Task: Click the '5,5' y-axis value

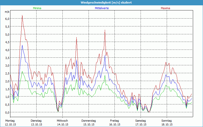Action: pos(7,26)
